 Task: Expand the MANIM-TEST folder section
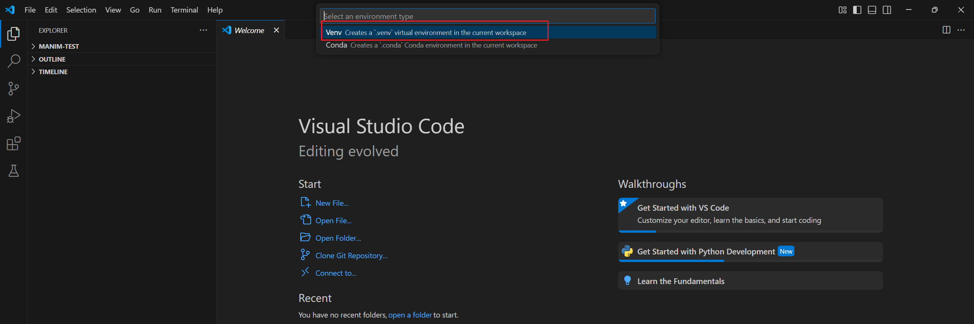(122, 46)
